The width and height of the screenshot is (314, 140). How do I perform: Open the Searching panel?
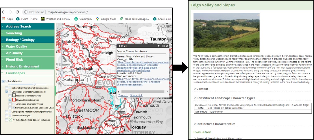point(27,33)
